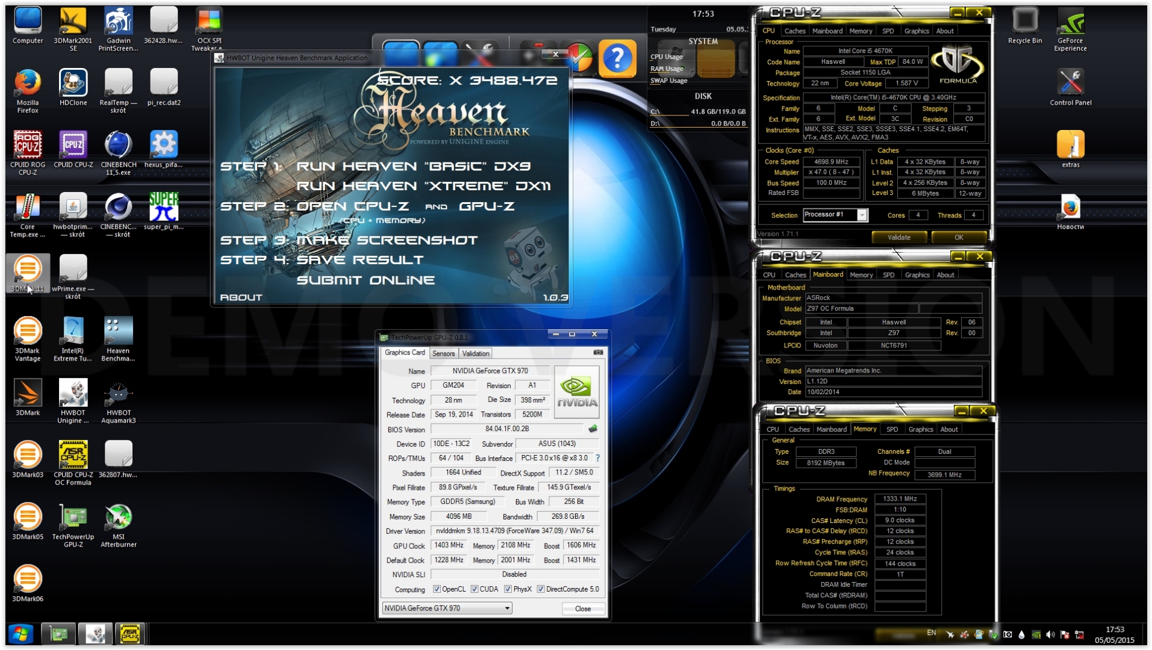Image resolution: width=1152 pixels, height=650 pixels.
Task: Launch 3DMark2001 SE from the desktop
Action: pyautogui.click(x=73, y=29)
